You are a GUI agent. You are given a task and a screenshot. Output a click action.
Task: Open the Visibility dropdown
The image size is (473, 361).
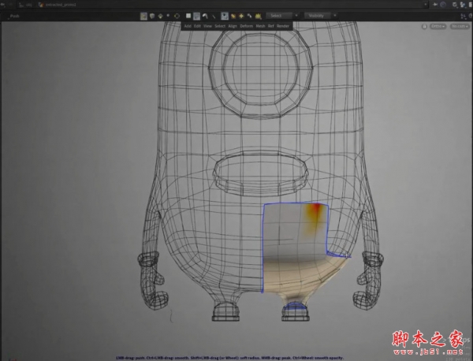click(318, 16)
